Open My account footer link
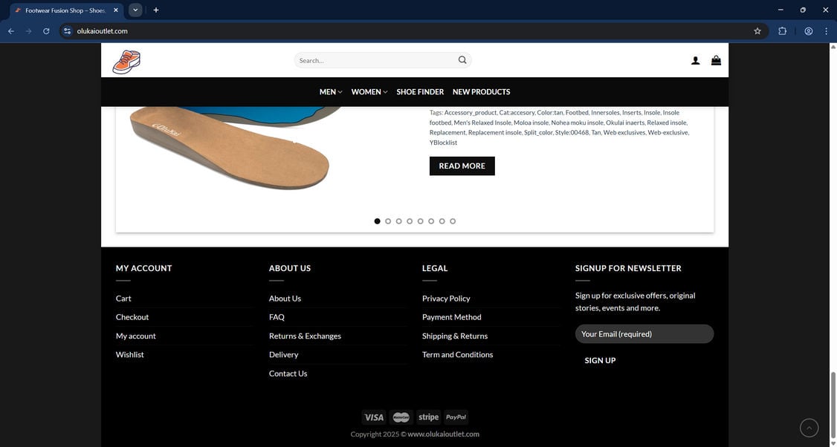 coord(136,336)
